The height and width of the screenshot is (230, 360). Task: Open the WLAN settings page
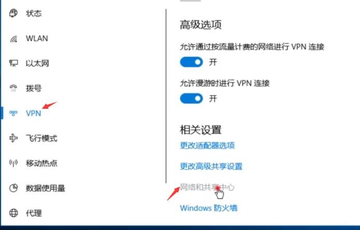coord(37,38)
